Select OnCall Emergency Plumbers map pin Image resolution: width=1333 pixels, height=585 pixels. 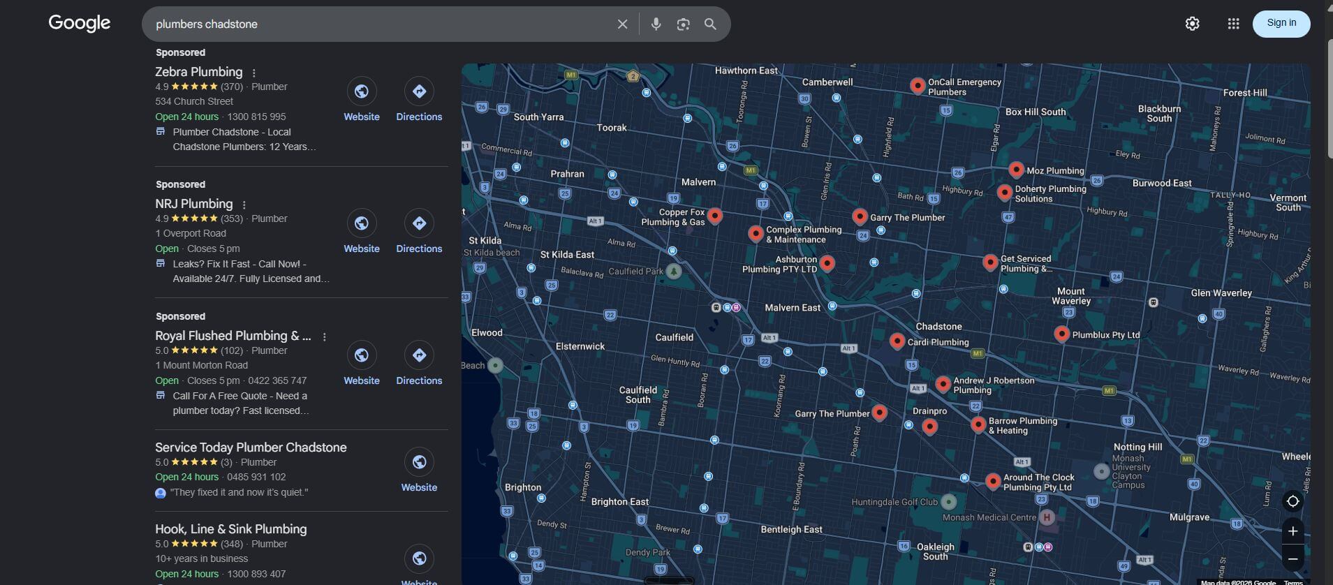pyautogui.click(x=918, y=85)
